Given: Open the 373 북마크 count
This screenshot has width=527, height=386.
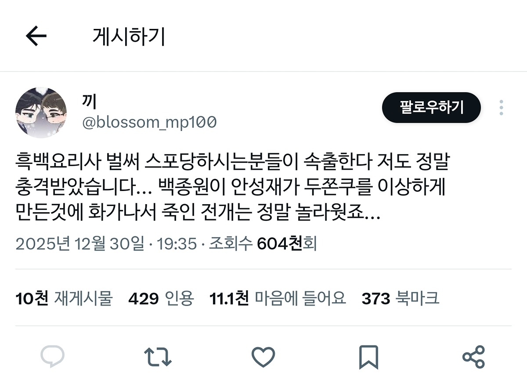Looking at the screenshot, I should click(x=400, y=299).
